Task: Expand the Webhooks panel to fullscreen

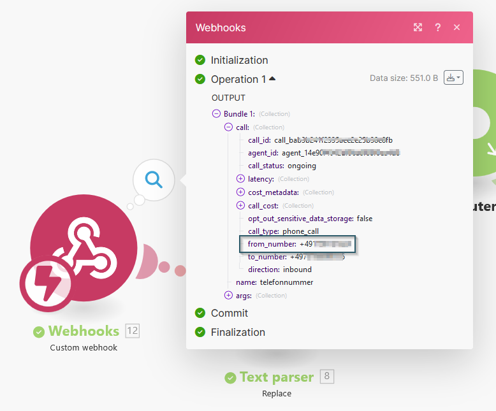Action: (418, 27)
